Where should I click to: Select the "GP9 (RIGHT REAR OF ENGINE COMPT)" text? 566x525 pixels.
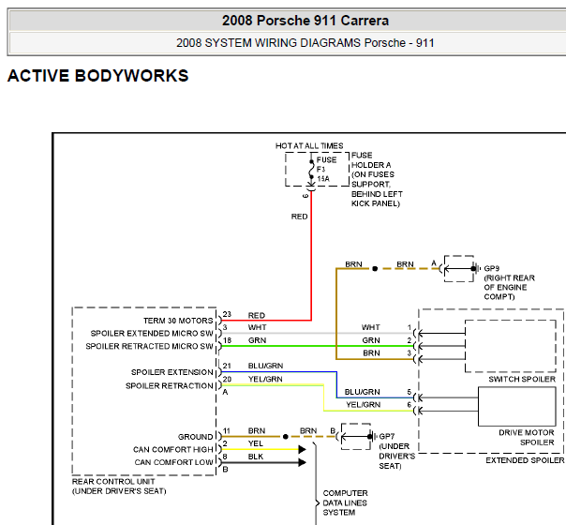click(509, 283)
